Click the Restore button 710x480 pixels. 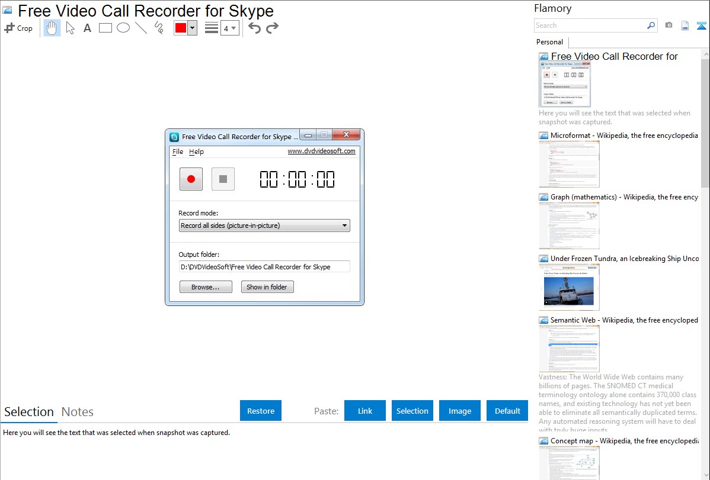pos(261,411)
